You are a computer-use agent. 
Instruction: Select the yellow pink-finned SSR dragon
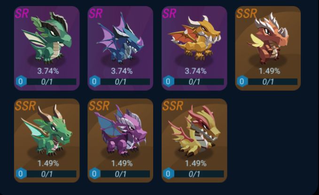(x=195, y=141)
